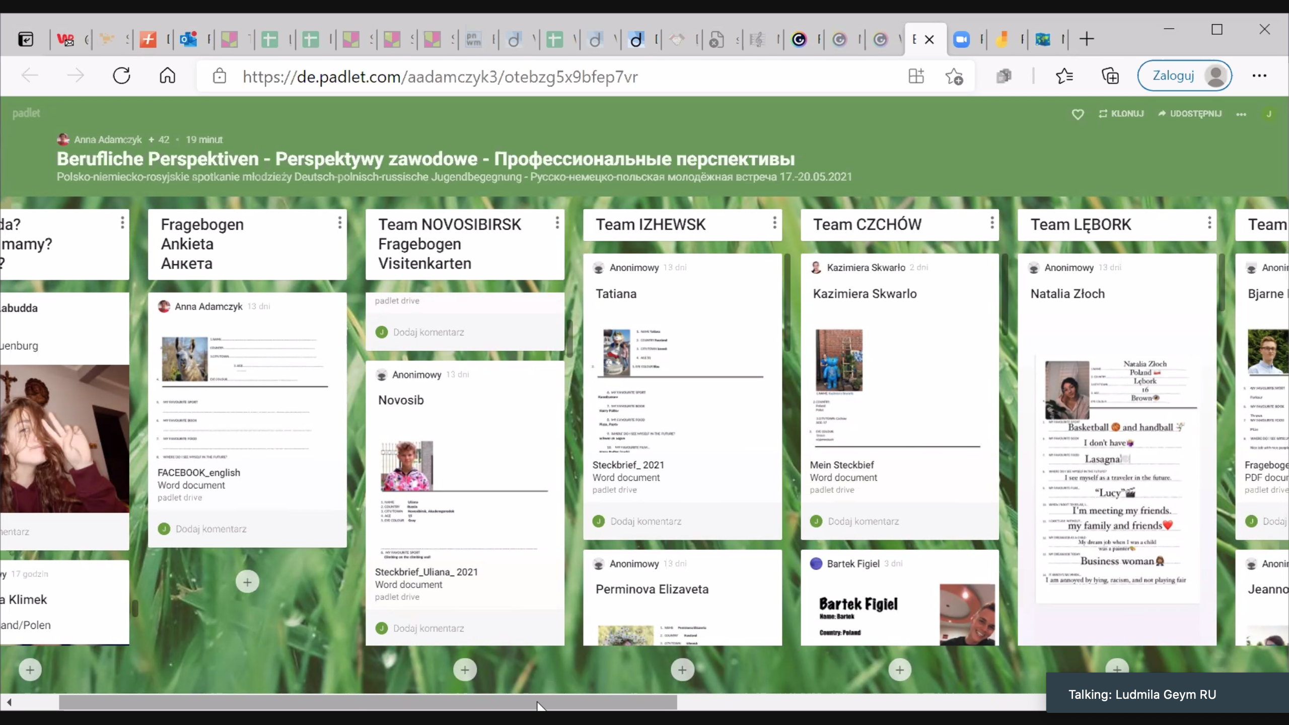Click the KLONUJ button
Image resolution: width=1289 pixels, height=725 pixels.
1121,114
